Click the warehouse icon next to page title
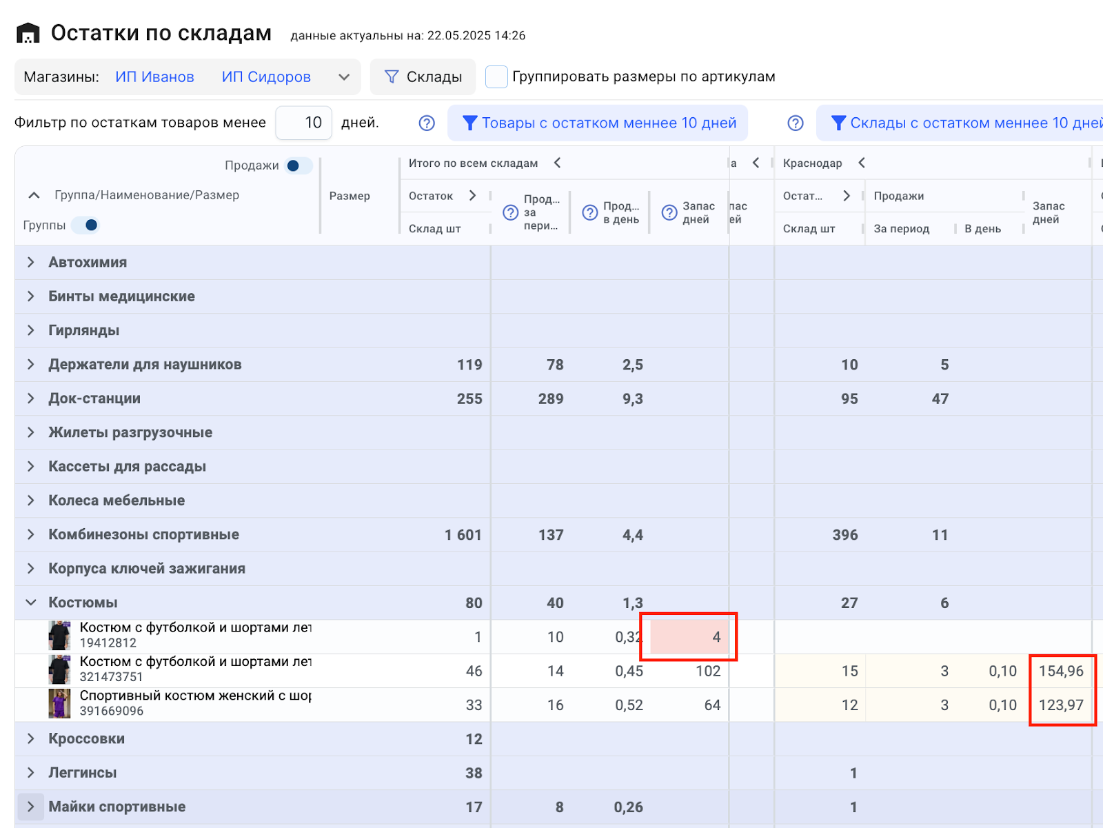Screen dimensions: 1103x828 [x=28, y=33]
